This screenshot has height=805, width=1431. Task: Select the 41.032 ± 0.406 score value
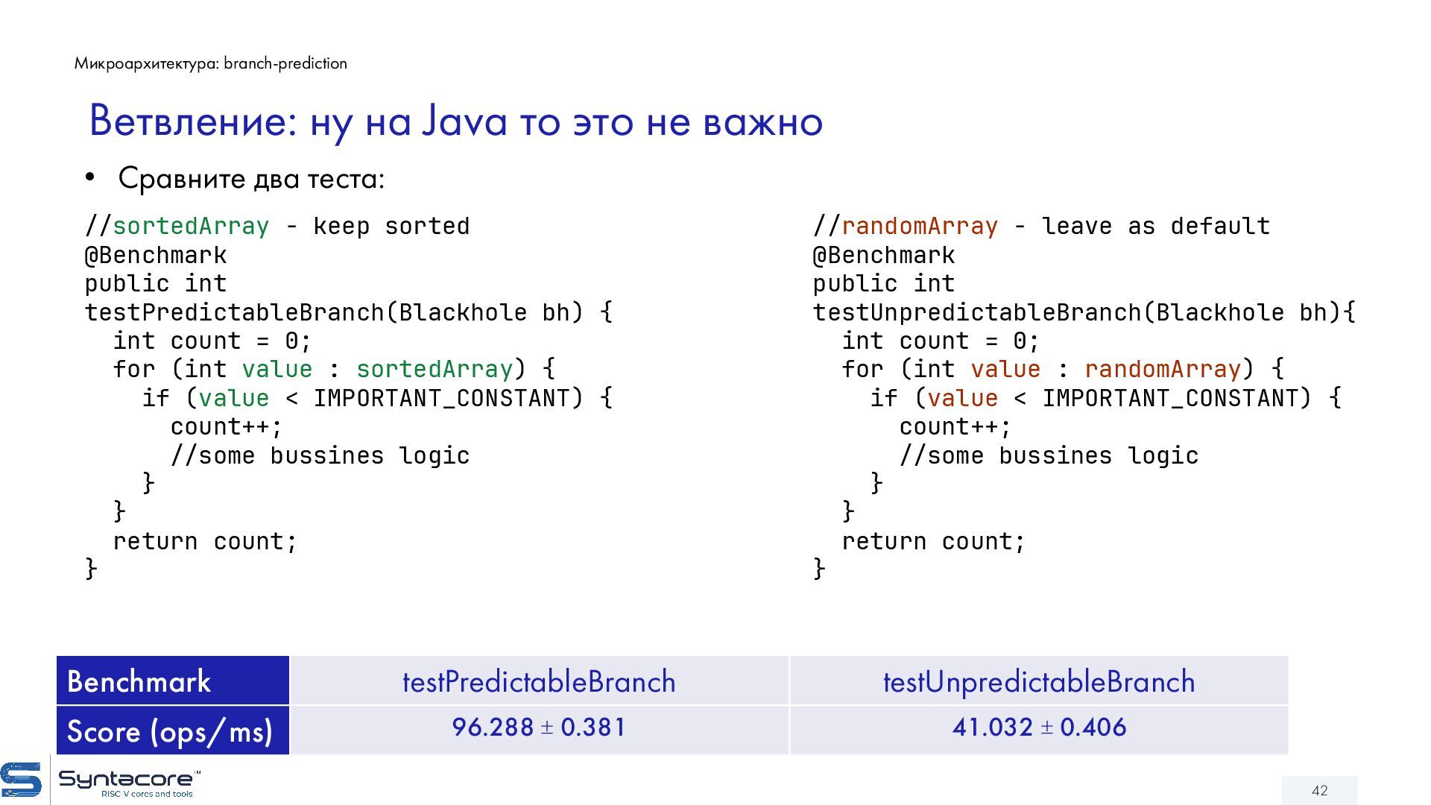click(1038, 727)
